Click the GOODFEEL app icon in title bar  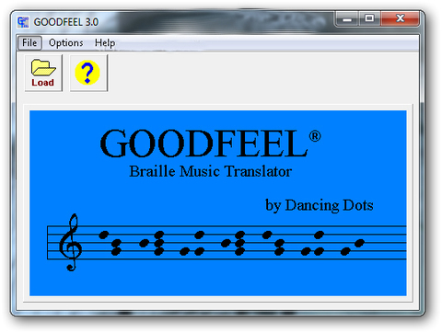(23, 22)
